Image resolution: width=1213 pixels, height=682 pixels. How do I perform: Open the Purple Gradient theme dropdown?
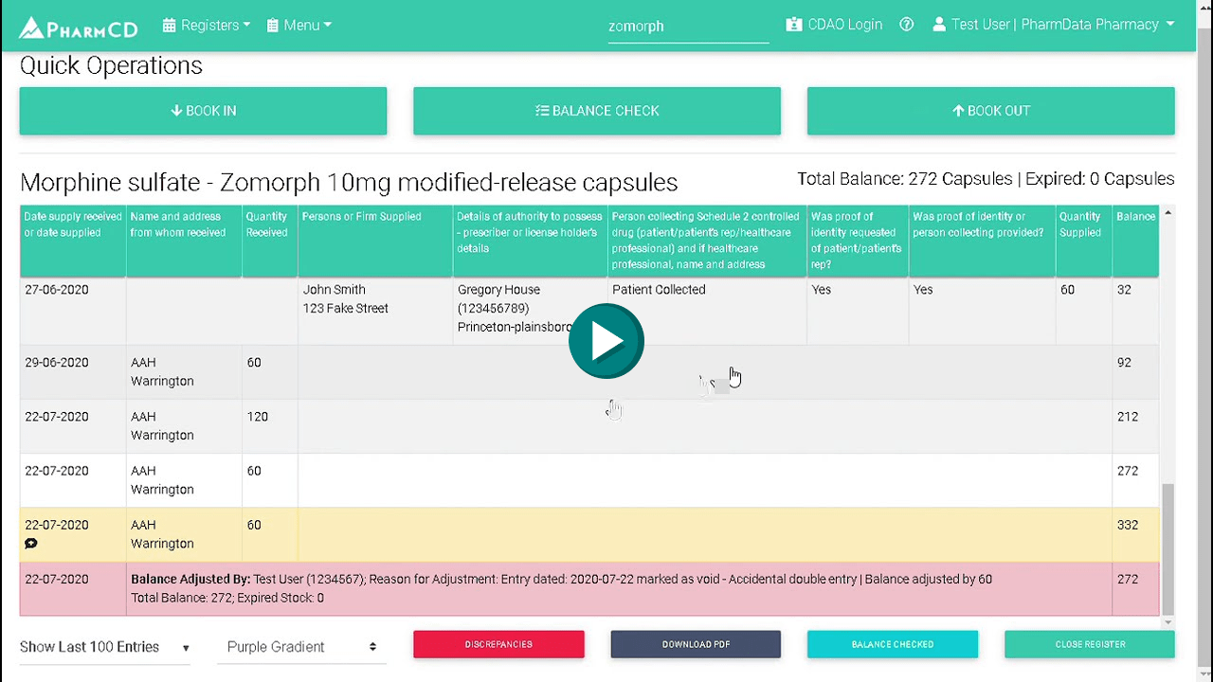[302, 647]
